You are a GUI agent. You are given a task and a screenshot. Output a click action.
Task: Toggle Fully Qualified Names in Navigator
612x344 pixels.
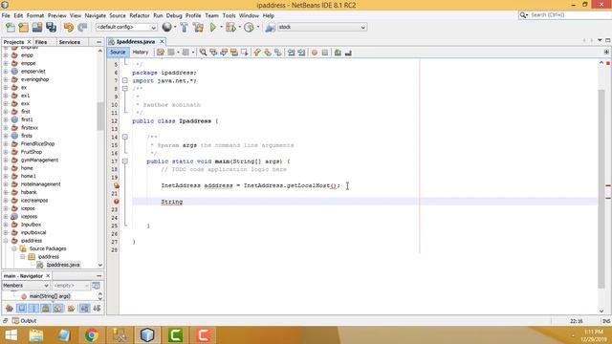pos(71,309)
